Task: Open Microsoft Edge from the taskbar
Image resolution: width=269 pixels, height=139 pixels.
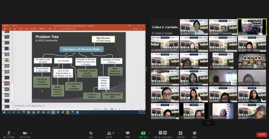Action: click(24, 112)
